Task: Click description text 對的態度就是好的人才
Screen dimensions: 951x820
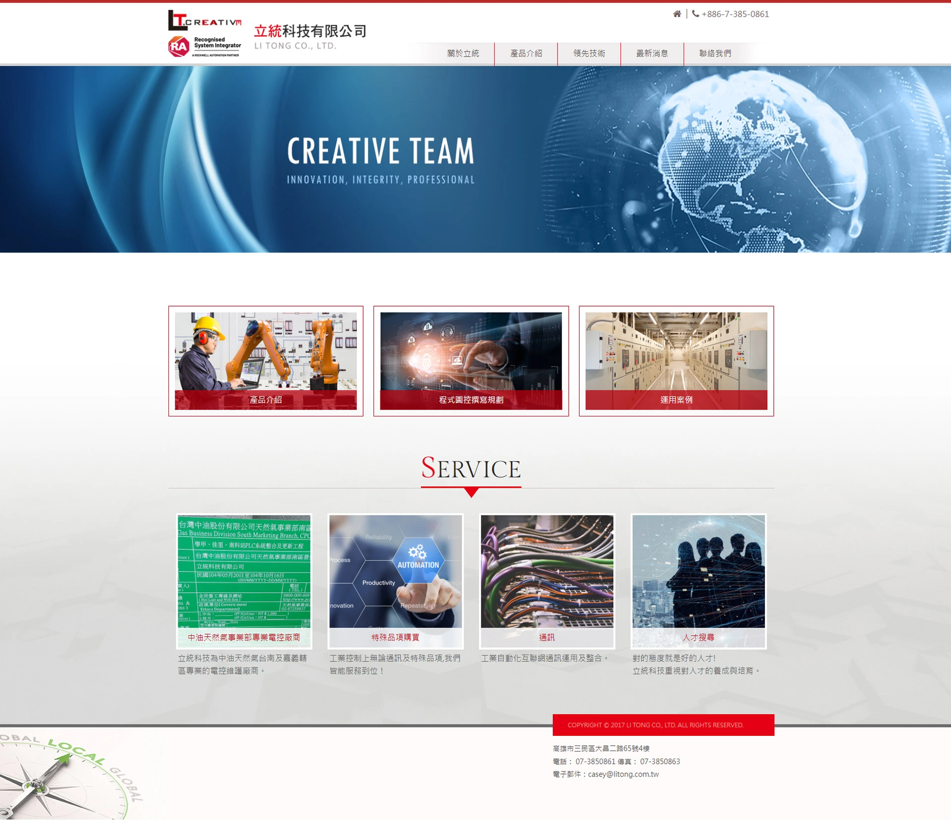Action: coord(674,658)
